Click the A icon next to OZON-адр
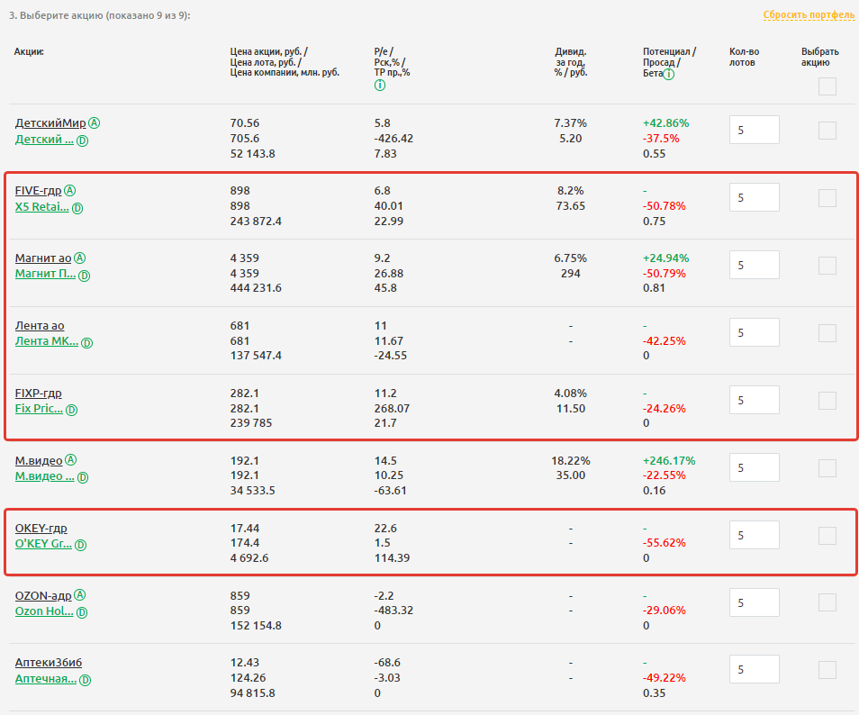 80,596
